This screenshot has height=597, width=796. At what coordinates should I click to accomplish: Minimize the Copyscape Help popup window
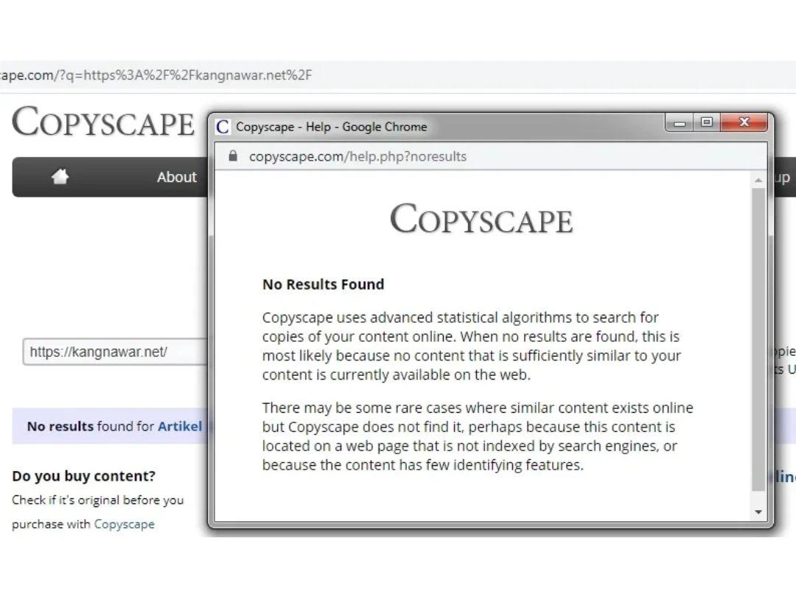point(680,123)
